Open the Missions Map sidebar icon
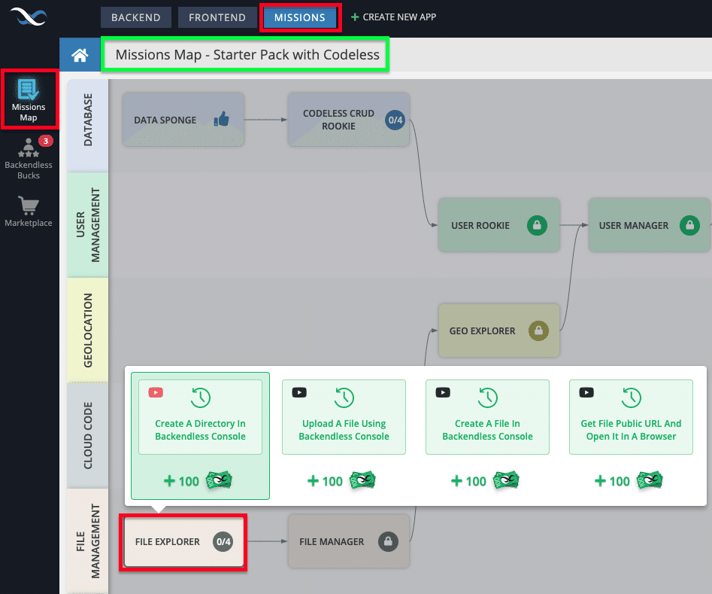Viewport: 712px width, 594px height. [28, 89]
